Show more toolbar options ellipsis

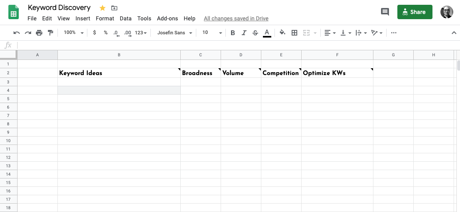point(394,33)
